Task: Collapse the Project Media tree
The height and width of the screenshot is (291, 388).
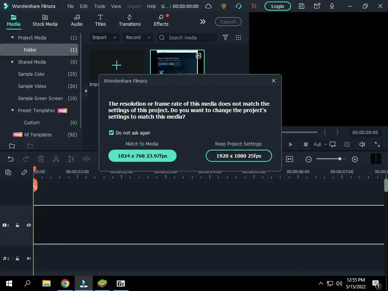Action: pos(13,38)
